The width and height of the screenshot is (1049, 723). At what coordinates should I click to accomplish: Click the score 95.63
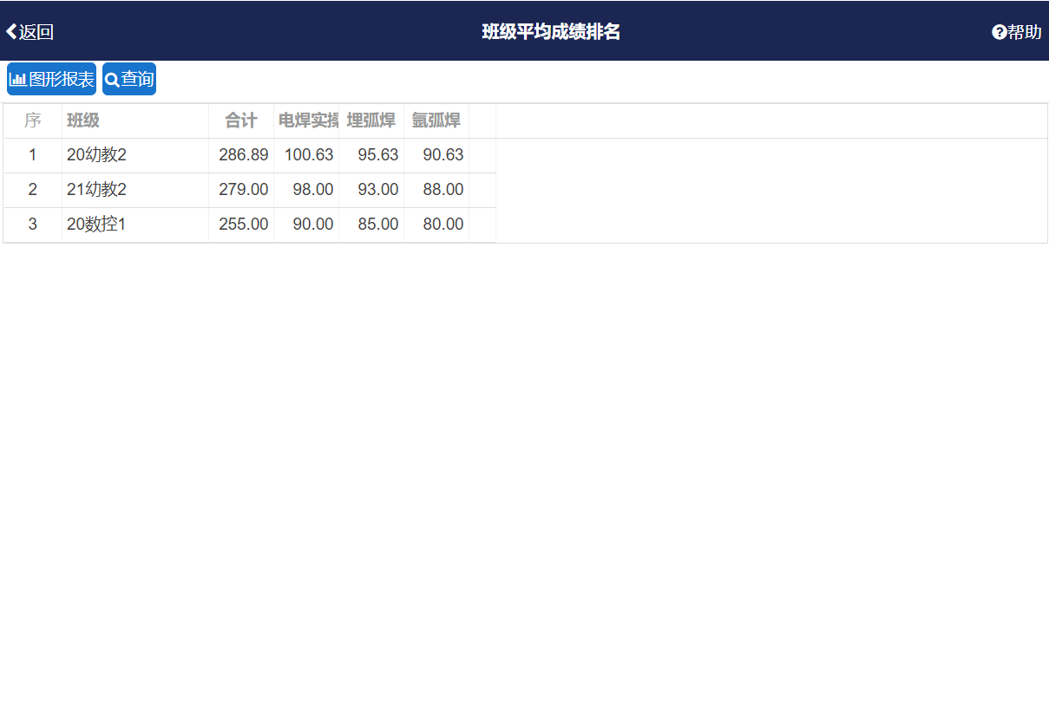371,155
